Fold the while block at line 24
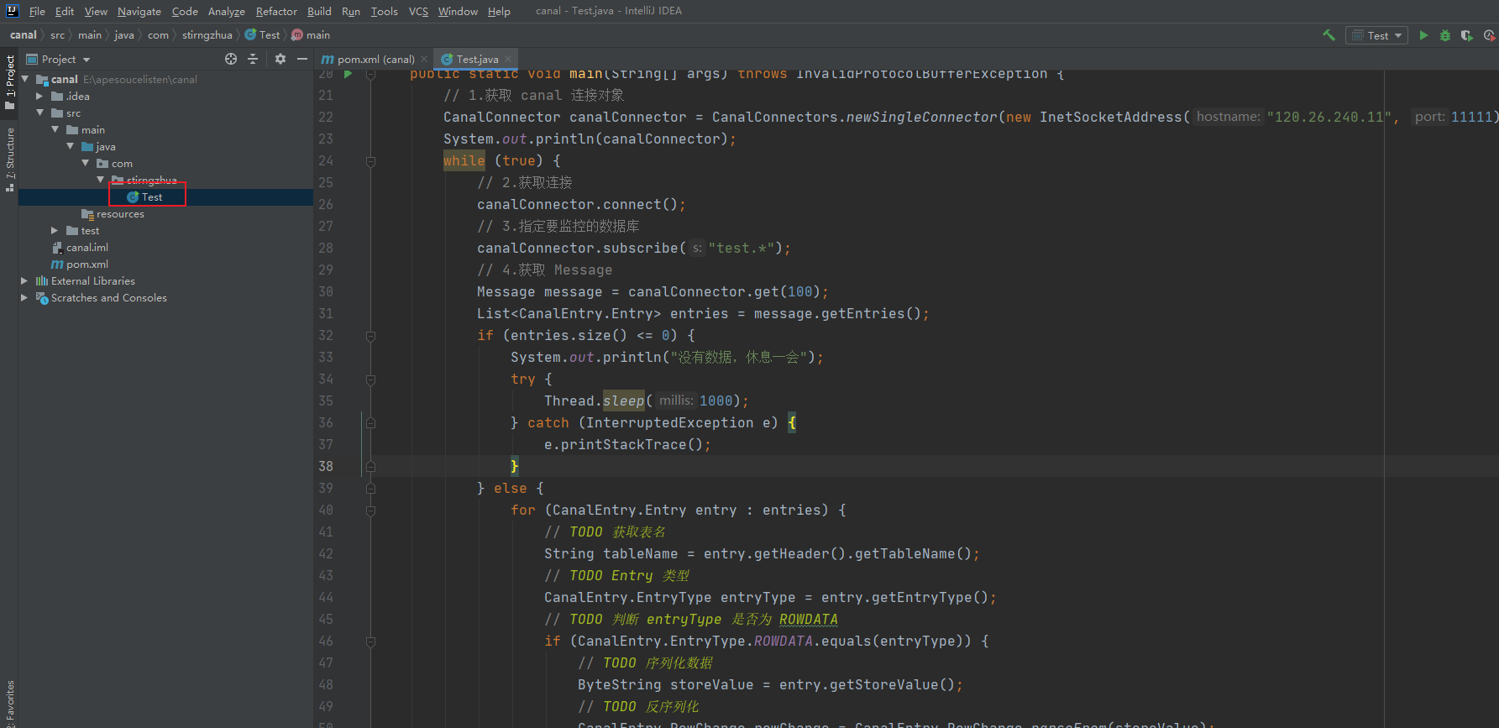 [370, 161]
